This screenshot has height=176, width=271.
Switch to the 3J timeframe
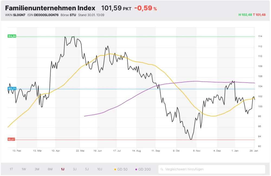click(75, 169)
